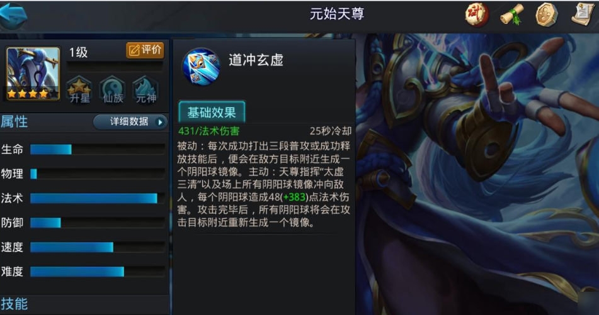Viewport: 599px width, 315px height.
Task: Open the gold medallion coin icon
Action: click(546, 15)
